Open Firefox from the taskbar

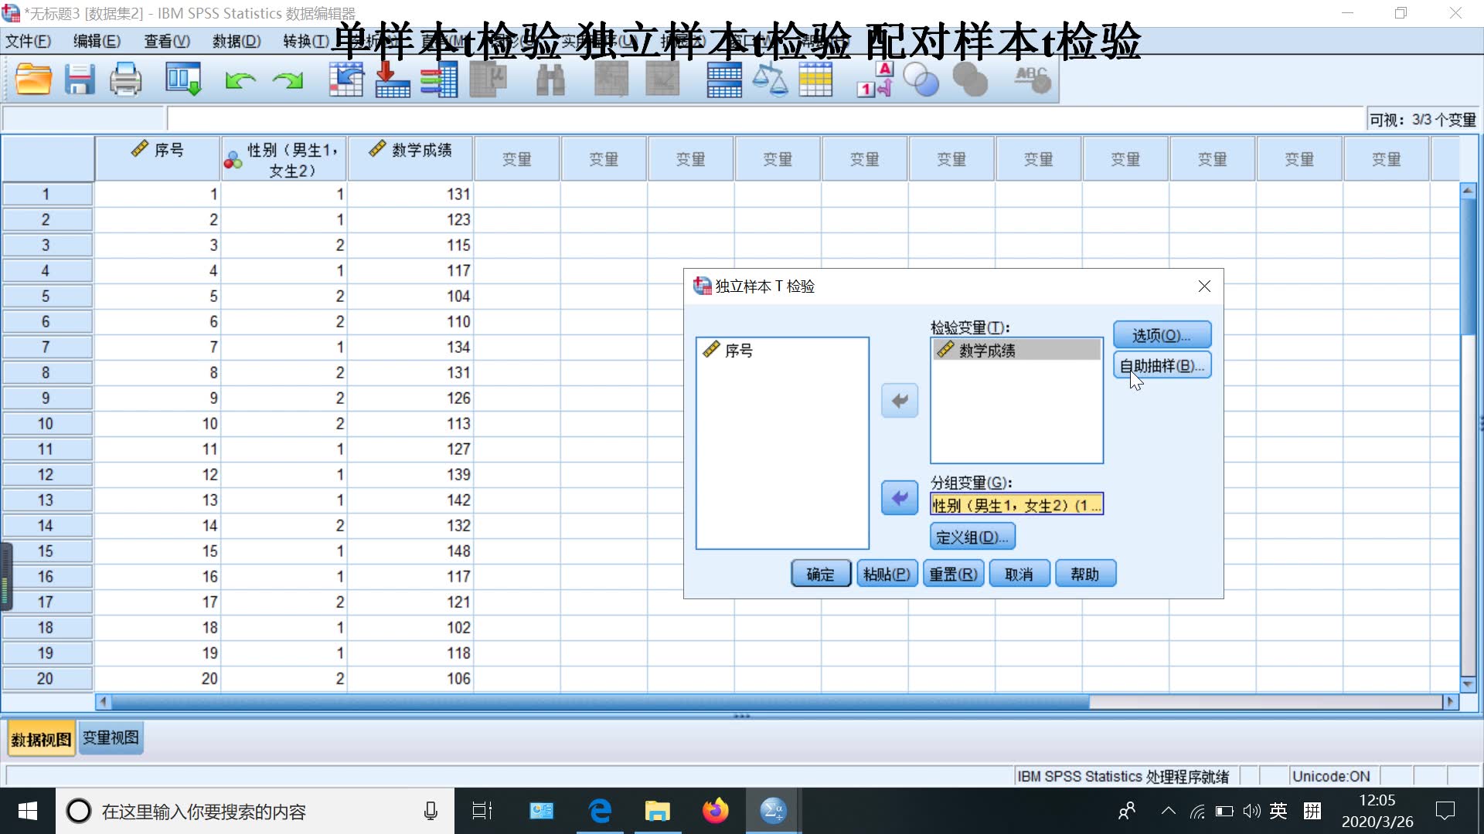click(x=715, y=811)
